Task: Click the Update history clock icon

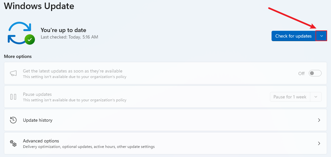Action: pos(13,120)
